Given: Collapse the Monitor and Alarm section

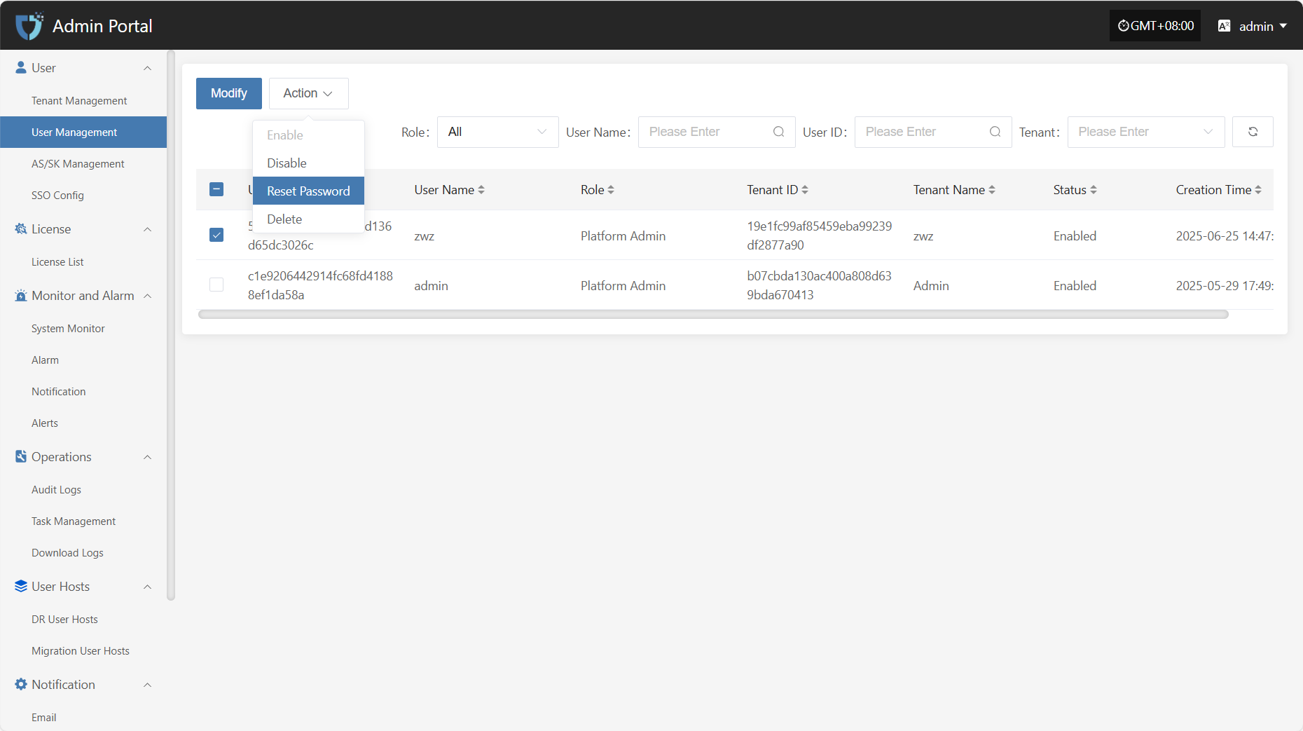Looking at the screenshot, I should 147,296.
